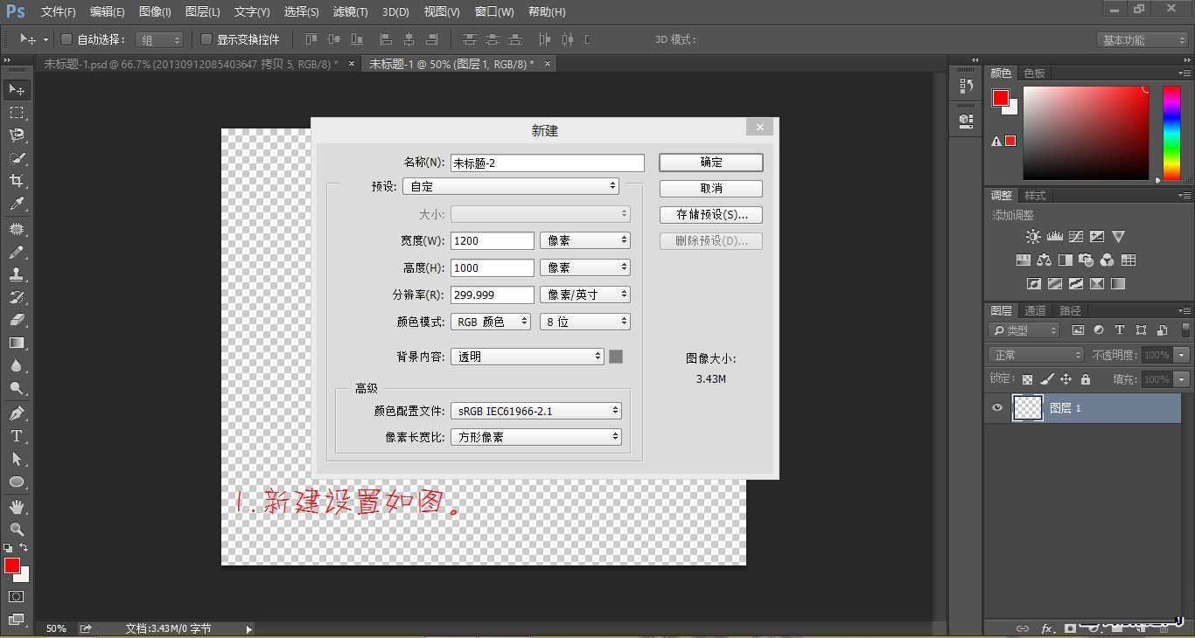Screen dimensions: 1195x638
Task: Enable the 自动选择 checkbox in options bar
Action: coord(66,39)
